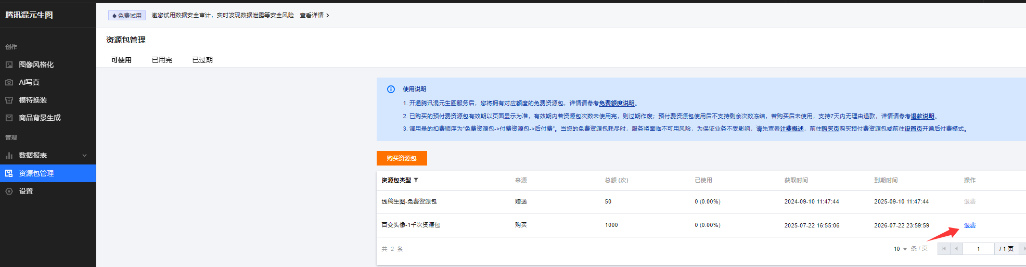The image size is (1026, 267).
Task: Click the 模特换装 shirt icon
Action: pyautogui.click(x=9, y=100)
